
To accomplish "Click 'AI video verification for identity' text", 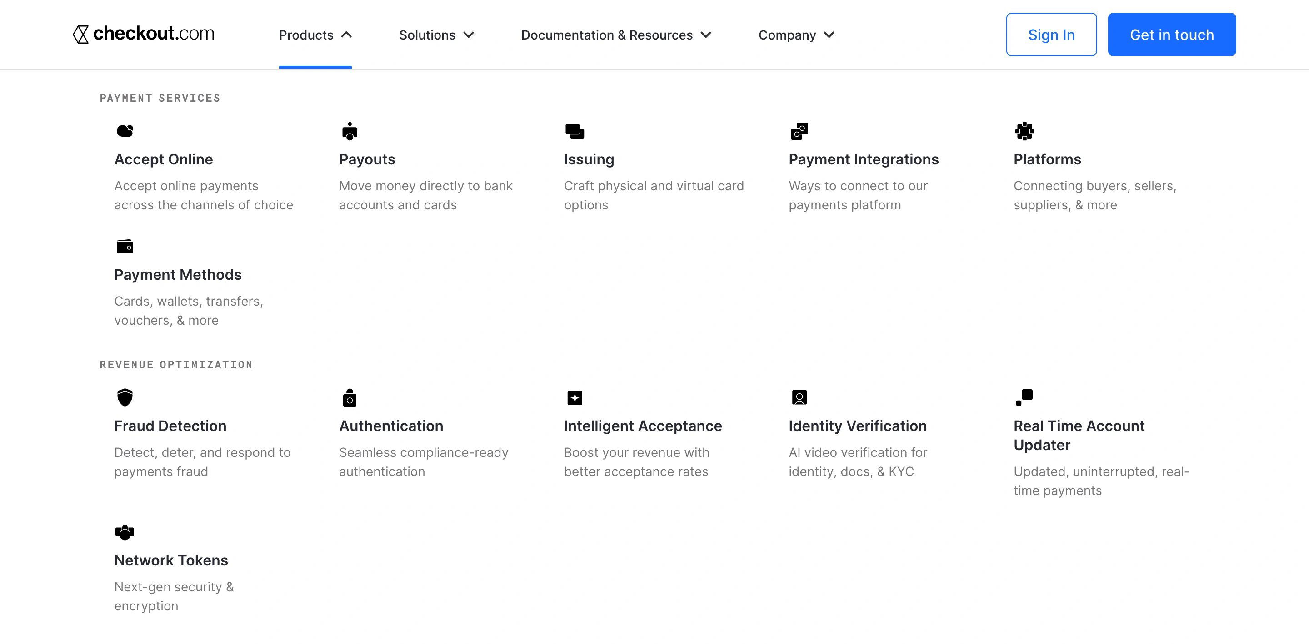I will point(858,462).
